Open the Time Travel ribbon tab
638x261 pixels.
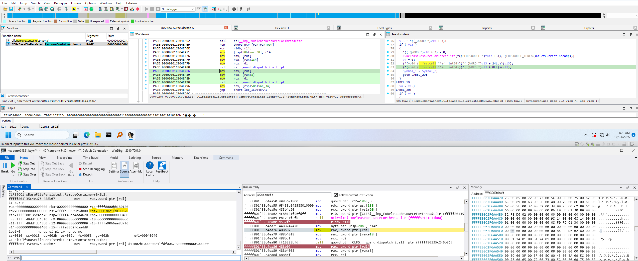click(x=91, y=158)
